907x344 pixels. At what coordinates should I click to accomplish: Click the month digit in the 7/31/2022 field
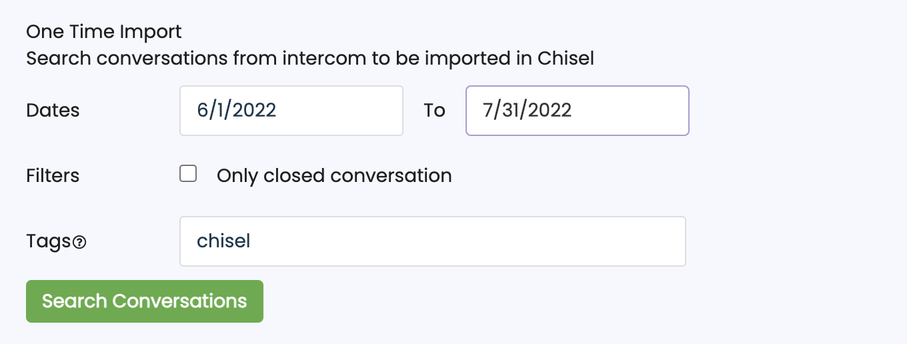488,111
